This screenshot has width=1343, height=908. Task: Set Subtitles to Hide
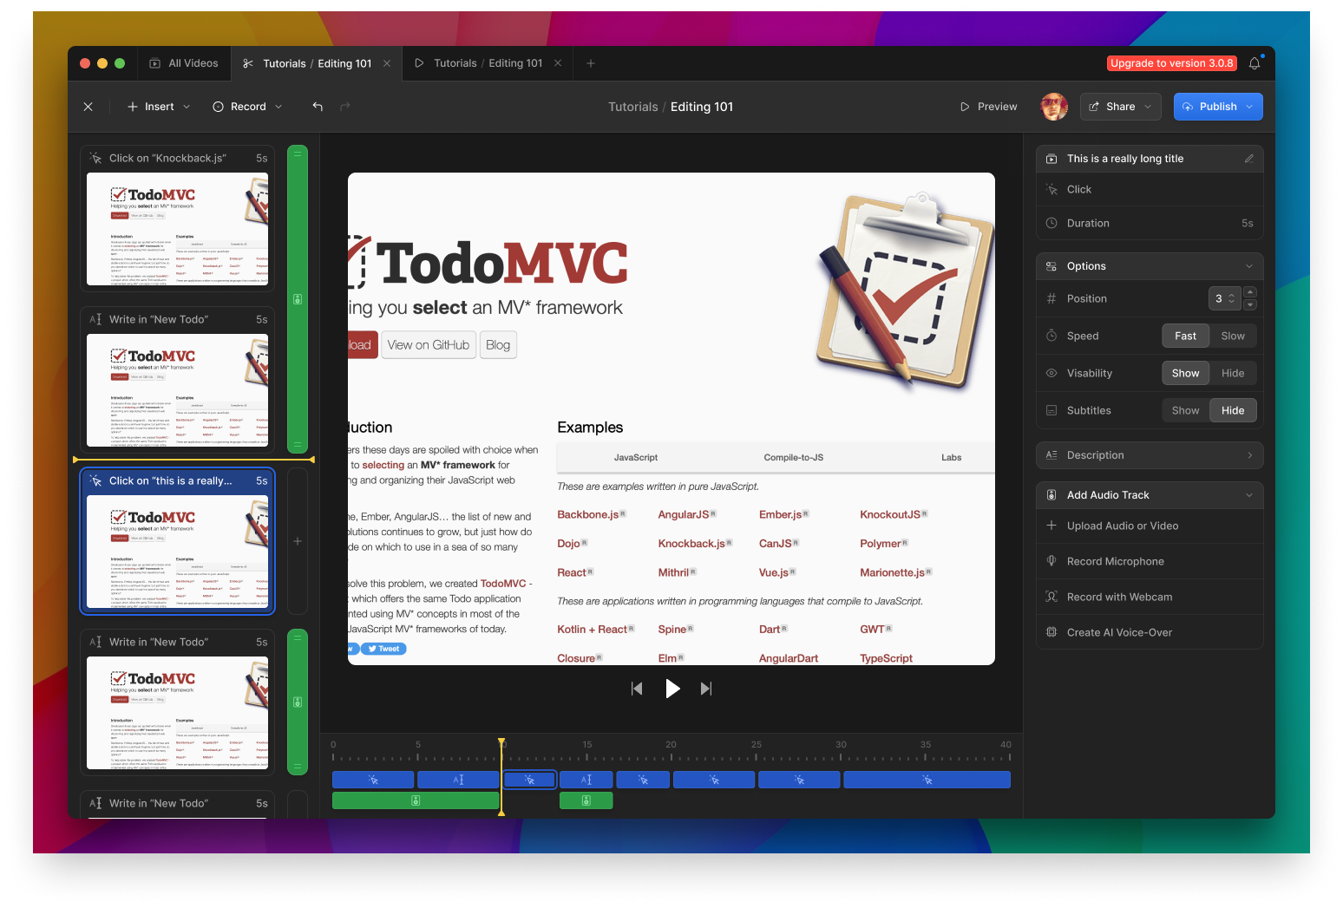(1233, 410)
